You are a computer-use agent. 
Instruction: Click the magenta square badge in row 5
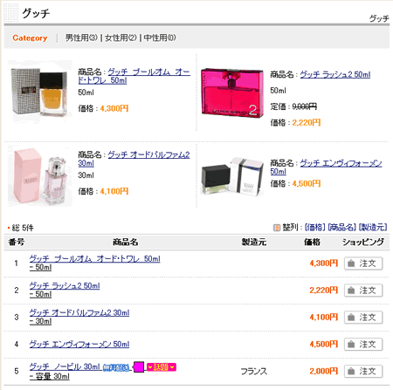[139, 367]
